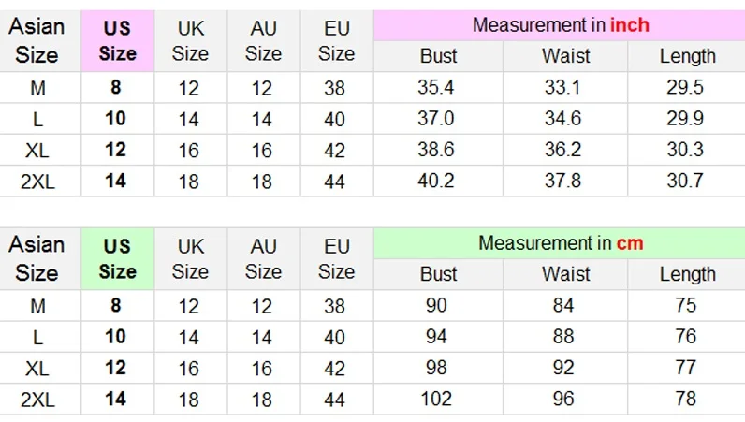This screenshot has width=745, height=422.
Task: Select the 29.5 length value for M
Action: point(685,88)
